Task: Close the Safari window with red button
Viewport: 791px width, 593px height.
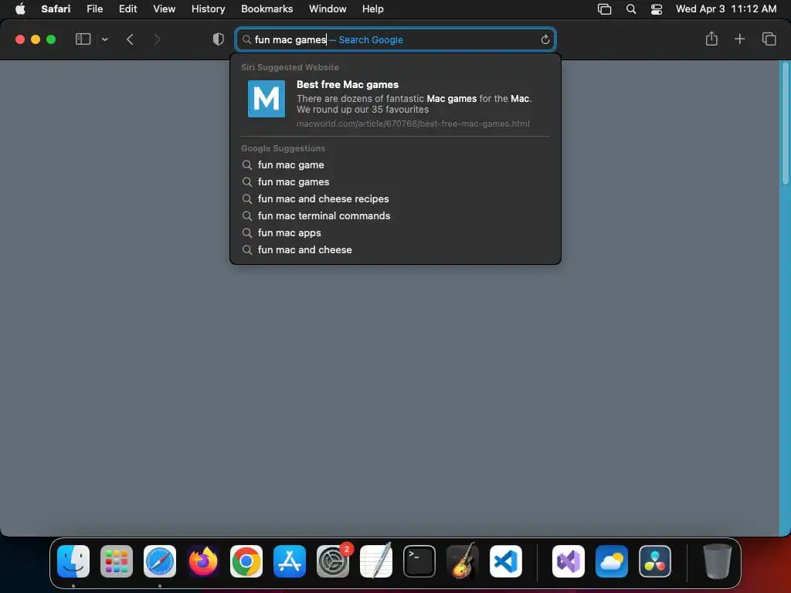Action: pos(20,39)
